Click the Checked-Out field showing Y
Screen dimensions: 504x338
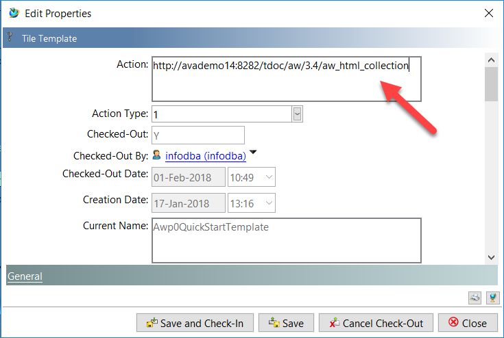point(197,135)
